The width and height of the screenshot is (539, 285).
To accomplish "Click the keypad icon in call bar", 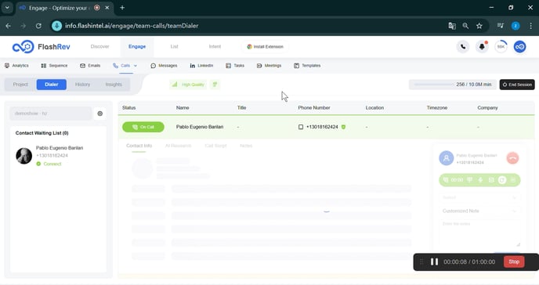I will [469, 180].
